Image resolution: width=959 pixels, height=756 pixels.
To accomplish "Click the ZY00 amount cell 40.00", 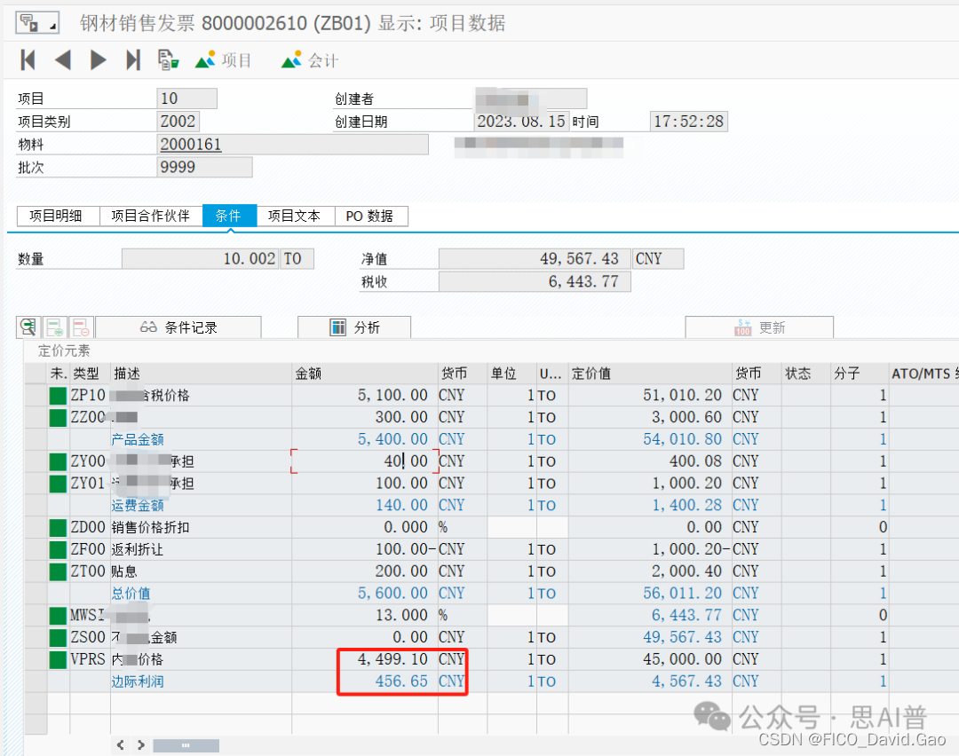I will (x=365, y=461).
